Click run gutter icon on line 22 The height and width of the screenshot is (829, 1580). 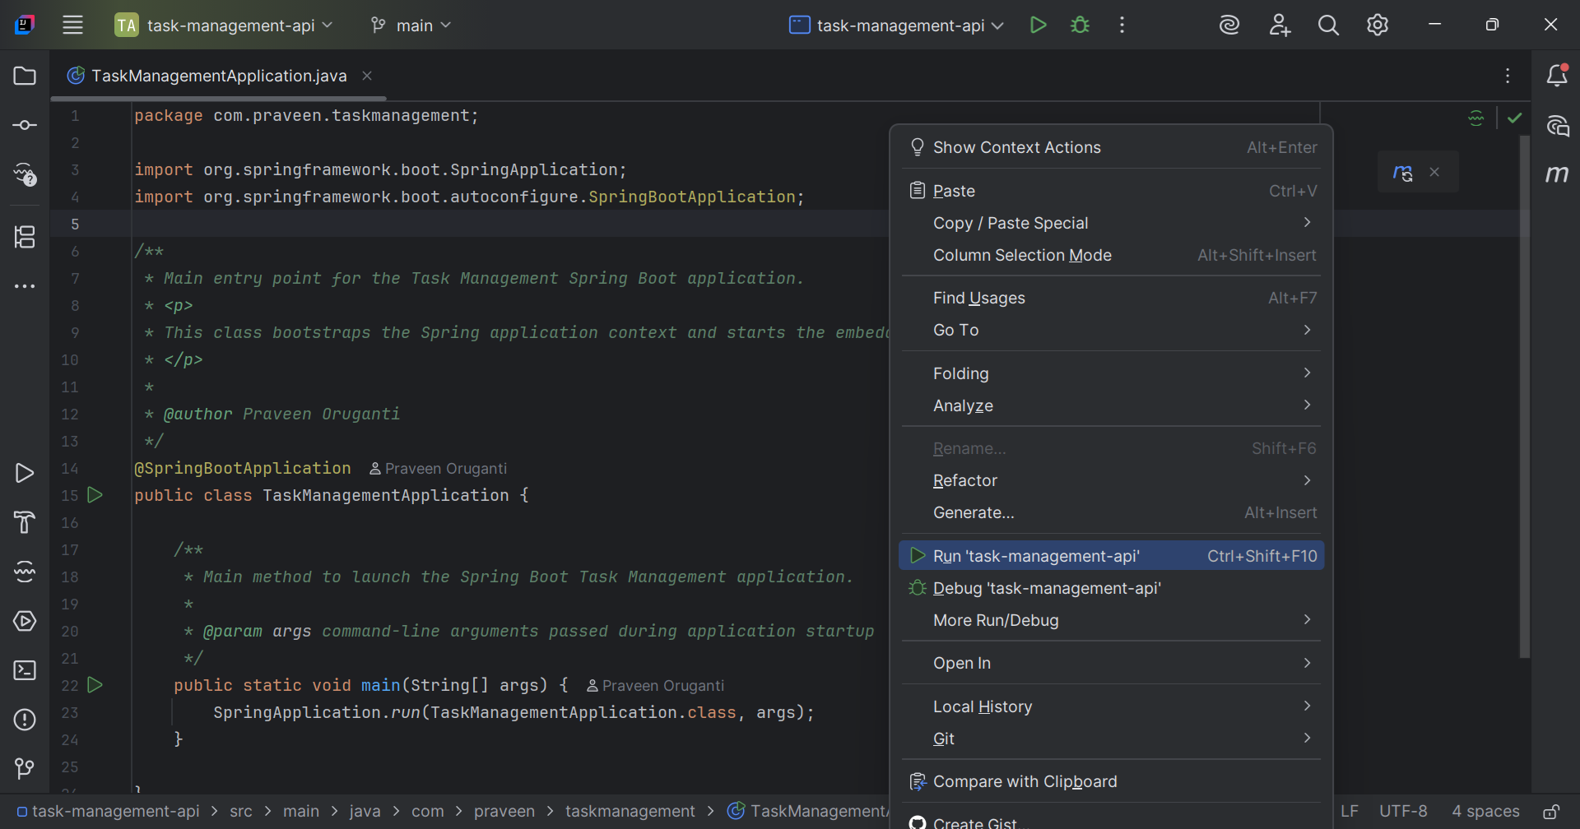(95, 685)
